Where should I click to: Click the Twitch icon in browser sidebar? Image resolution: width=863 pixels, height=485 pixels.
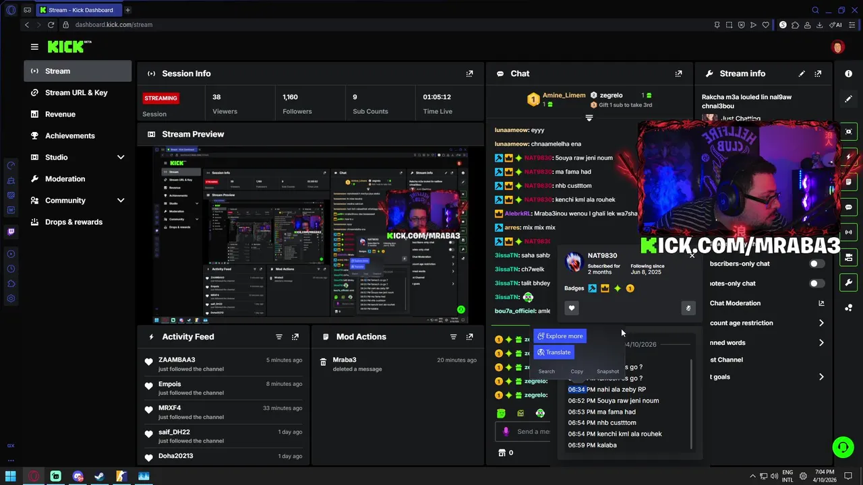click(x=11, y=232)
